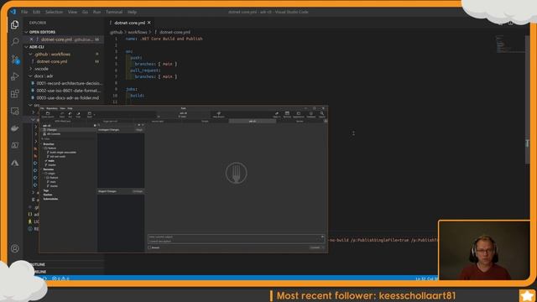Open Remote Explorer in VS Code activity bar
537x302 pixels.
coord(15,111)
